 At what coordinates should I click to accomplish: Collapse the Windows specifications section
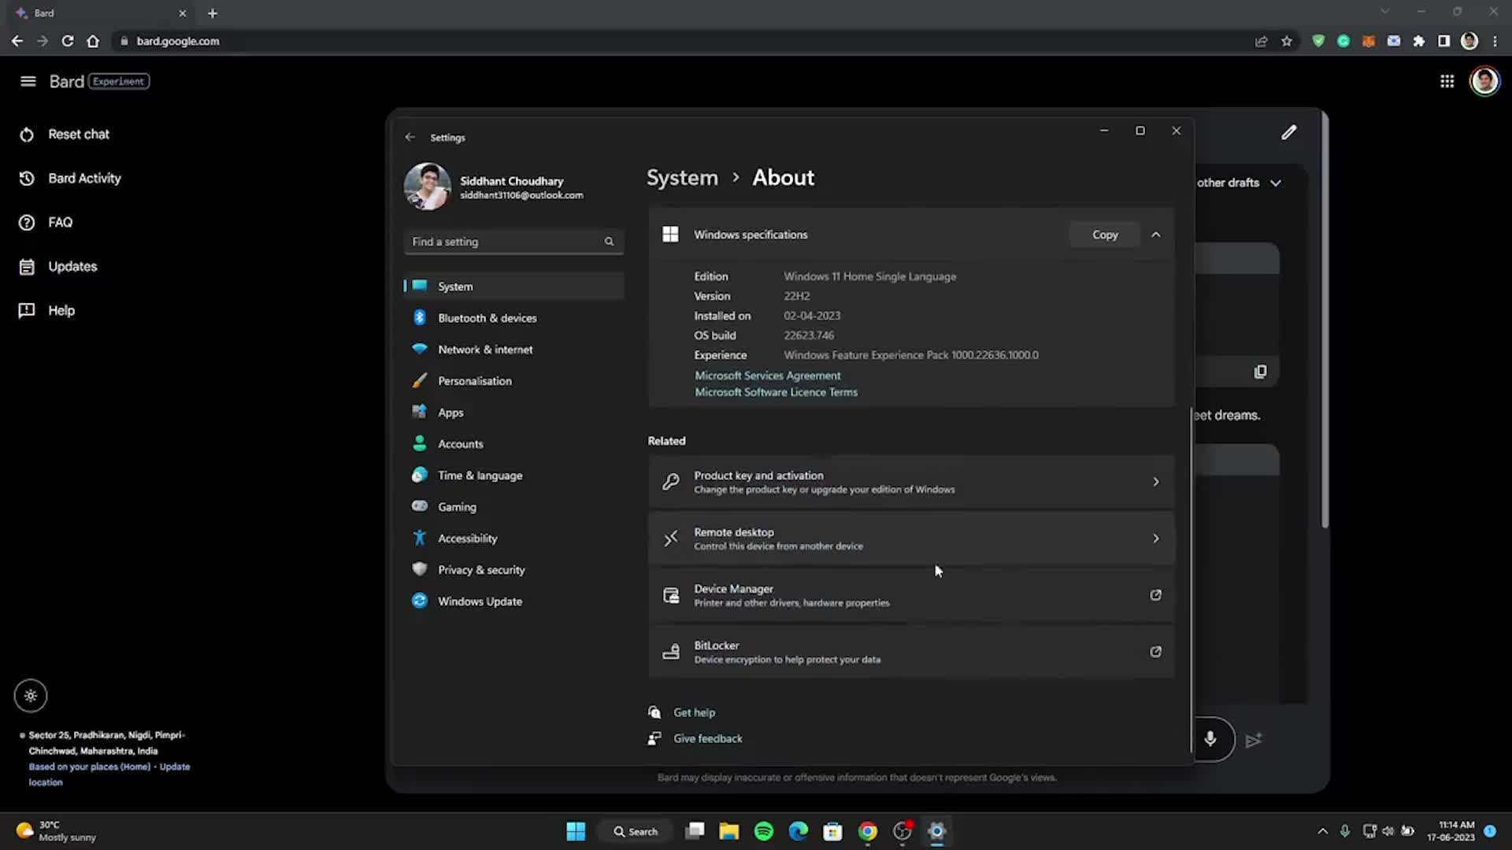(x=1155, y=235)
